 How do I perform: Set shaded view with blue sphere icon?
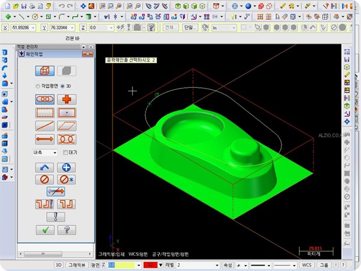(248, 6)
